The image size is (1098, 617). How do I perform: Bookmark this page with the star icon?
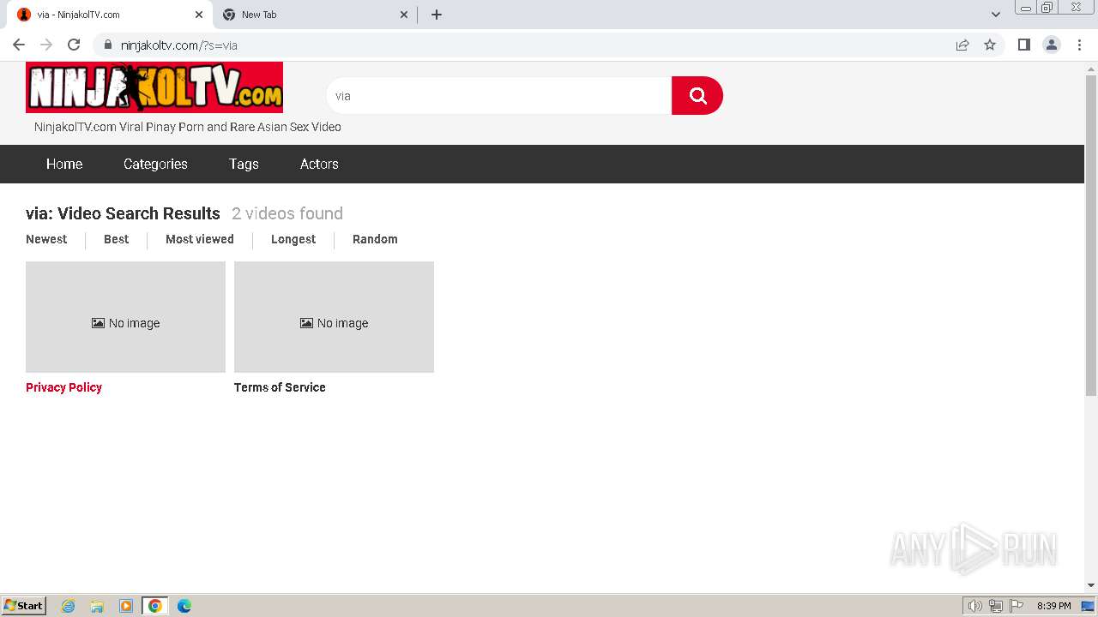(990, 45)
